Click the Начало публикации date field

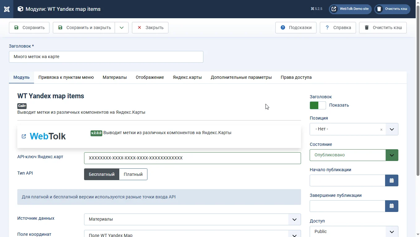[x=347, y=180]
